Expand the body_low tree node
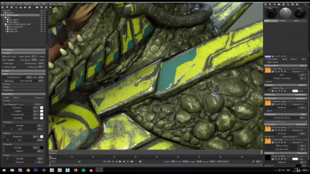 pyautogui.click(x=5, y=29)
